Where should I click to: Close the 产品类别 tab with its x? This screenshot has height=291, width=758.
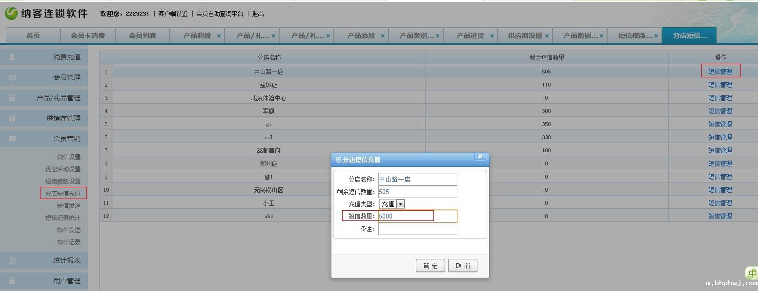click(x=437, y=36)
